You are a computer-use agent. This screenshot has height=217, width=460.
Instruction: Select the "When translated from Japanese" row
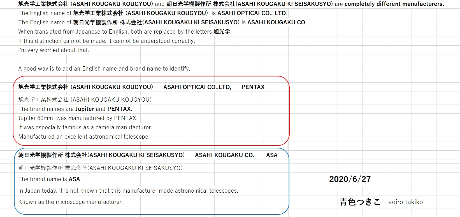(125, 32)
